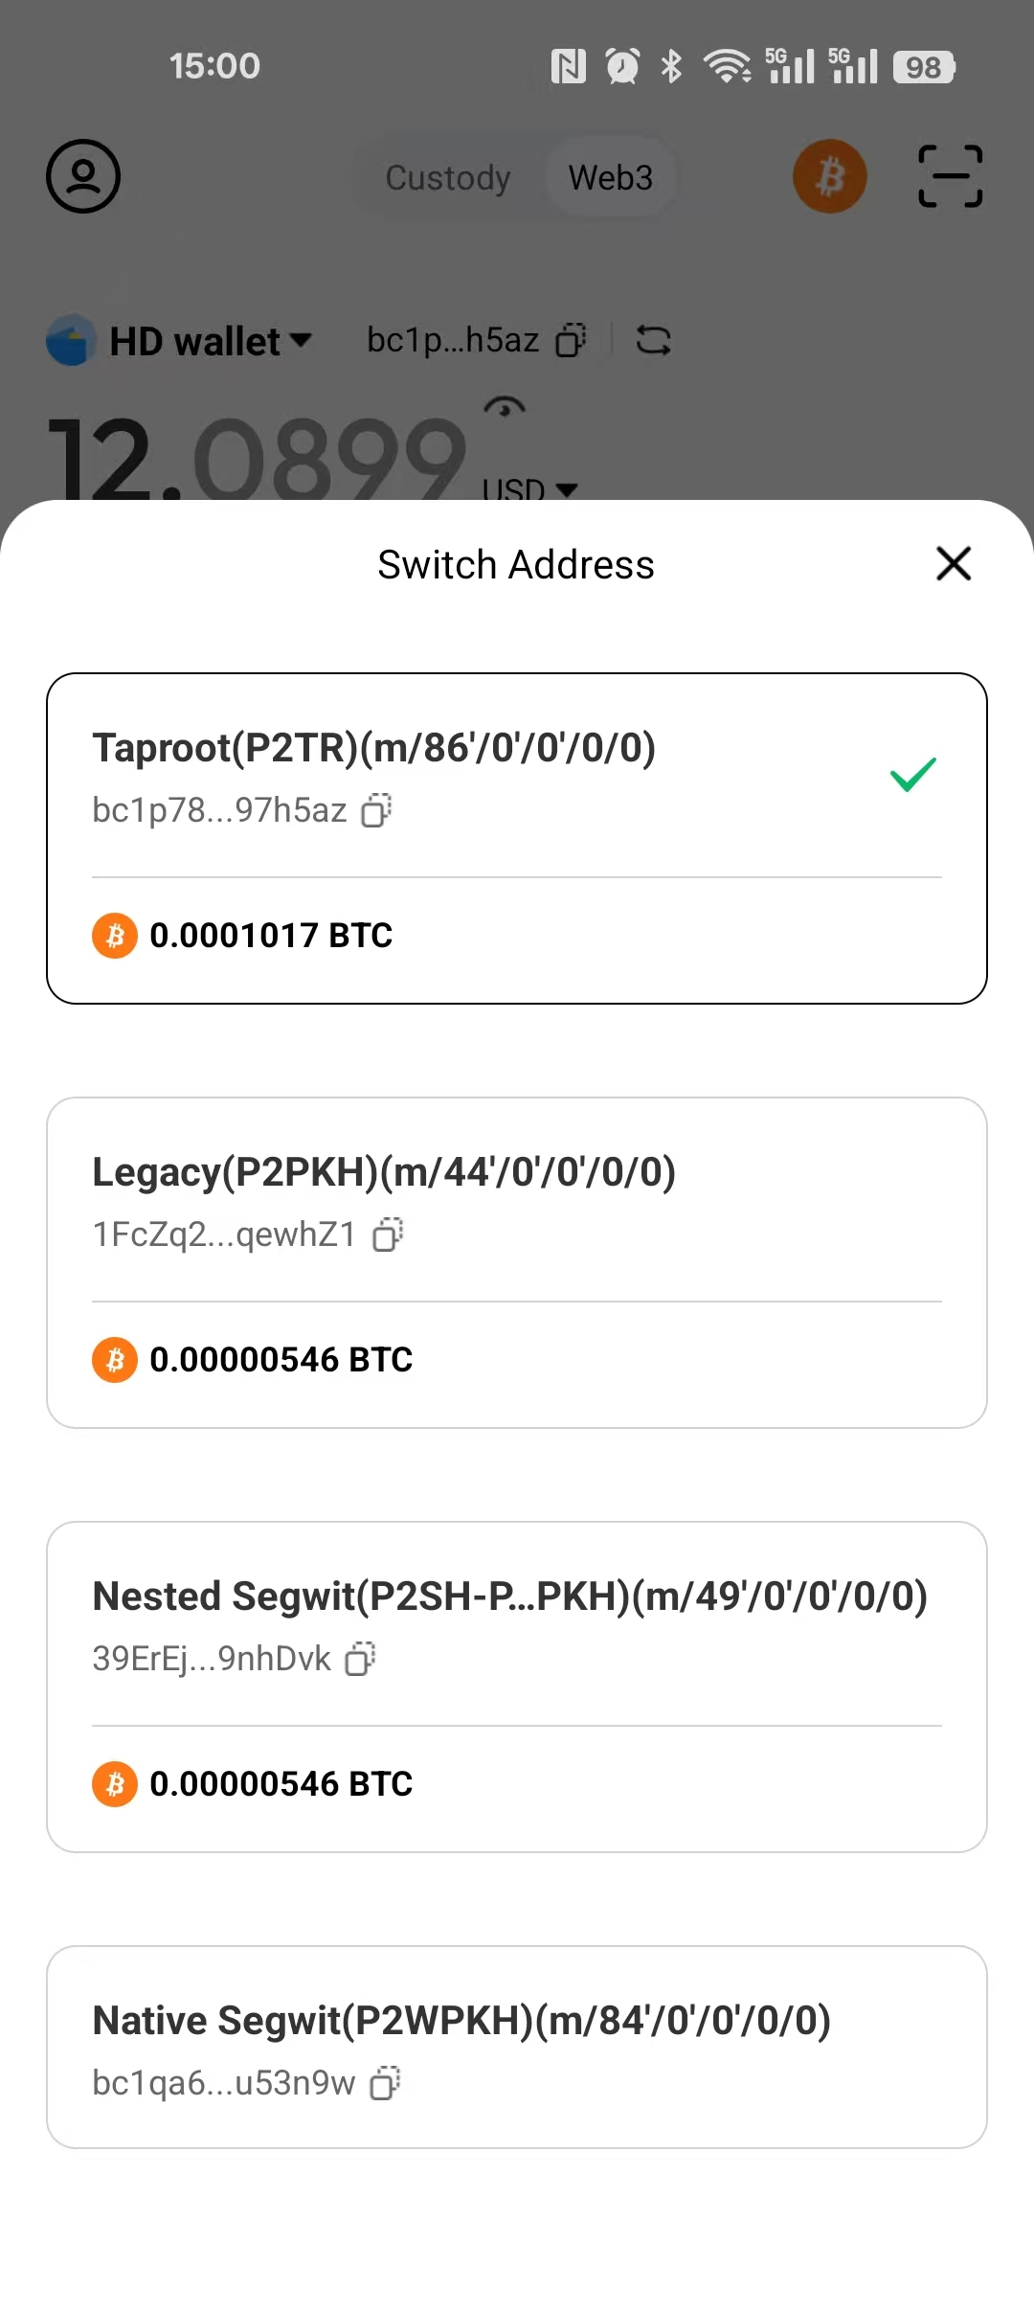
Task: Copy the Nested Segwit 39ErEj...9nhDvk address
Action: click(x=361, y=1659)
